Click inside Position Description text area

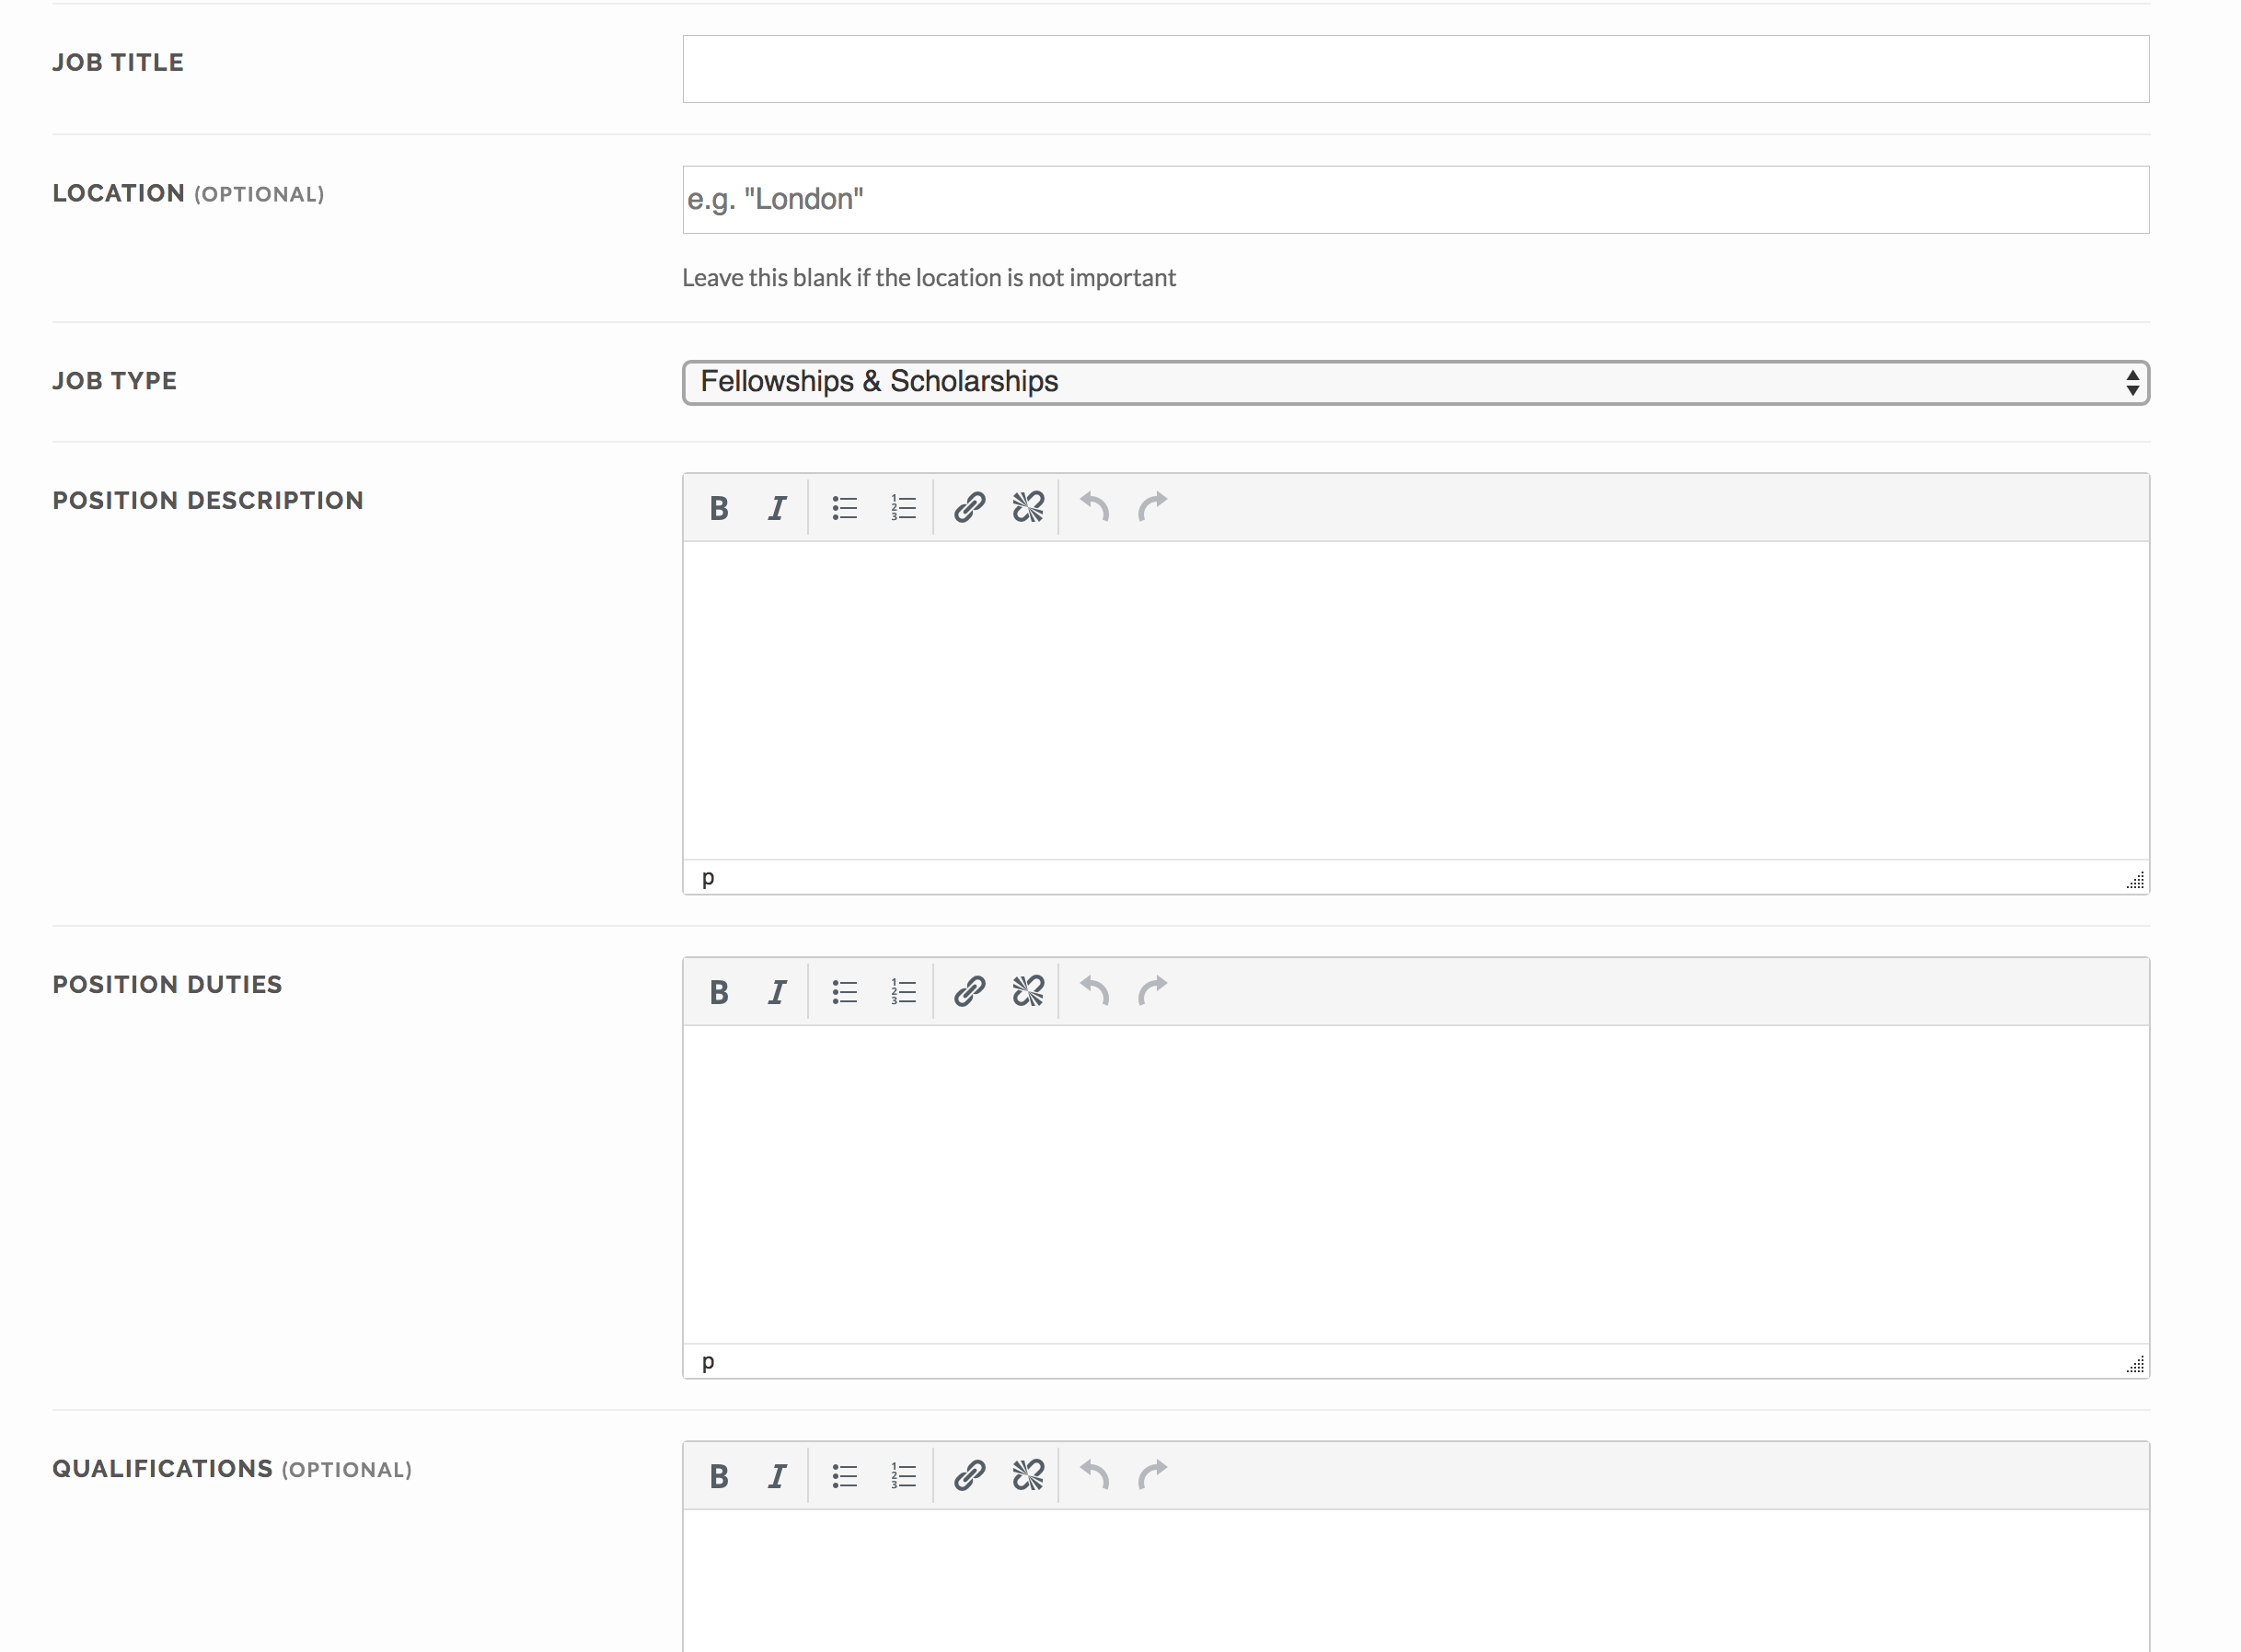(1415, 700)
